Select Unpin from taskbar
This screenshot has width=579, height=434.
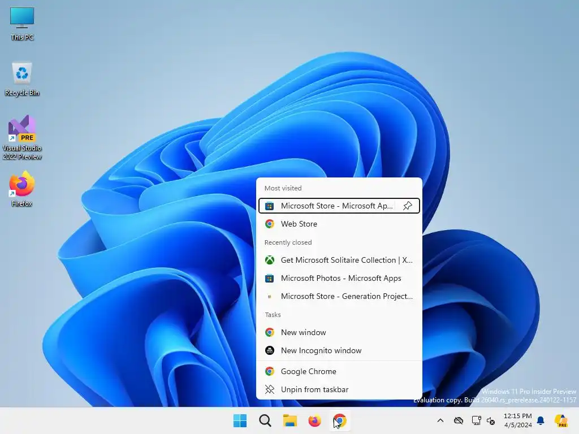pyautogui.click(x=339, y=390)
